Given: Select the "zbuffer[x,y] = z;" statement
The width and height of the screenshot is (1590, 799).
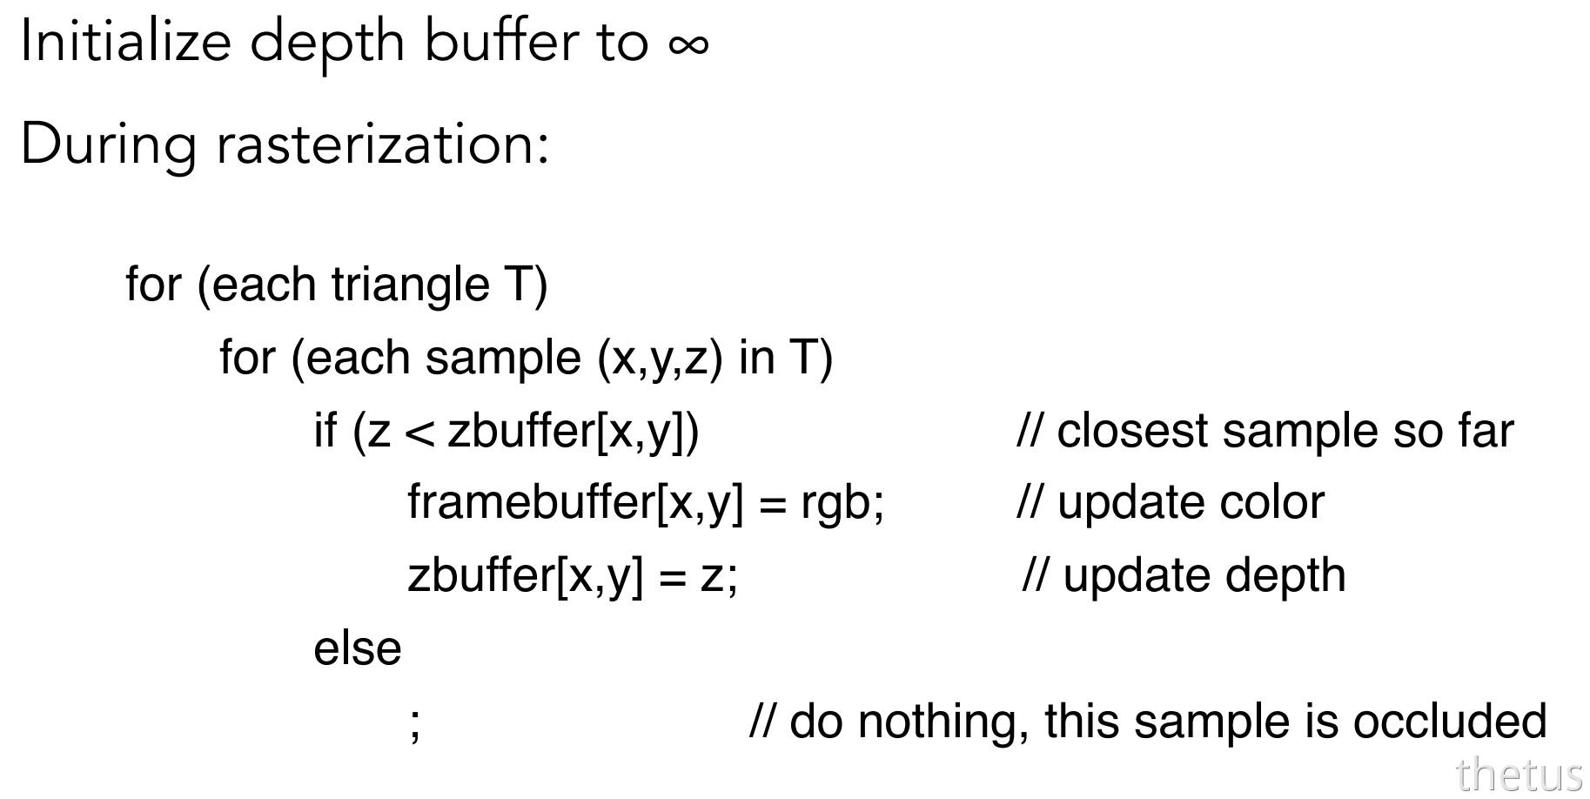Looking at the screenshot, I should pos(573,576).
